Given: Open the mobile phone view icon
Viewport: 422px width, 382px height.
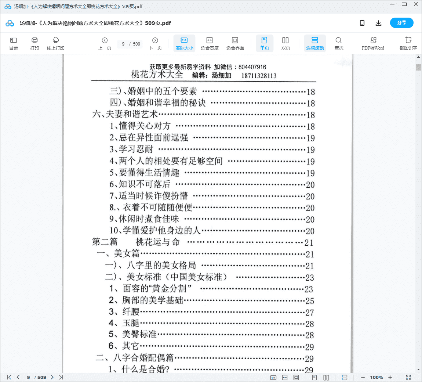Looking at the screenshot, I should coord(362,23).
